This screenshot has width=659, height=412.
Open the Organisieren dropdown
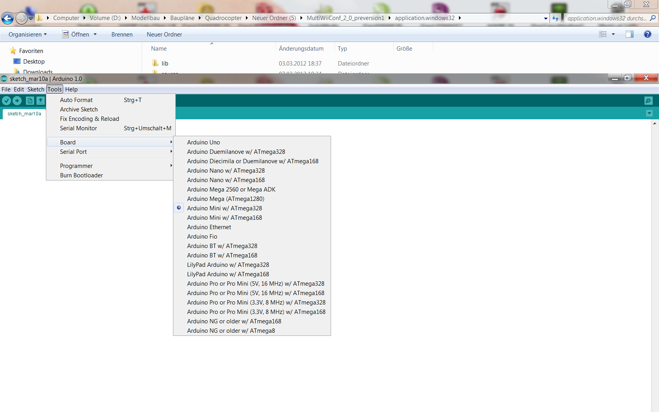pyautogui.click(x=27, y=35)
